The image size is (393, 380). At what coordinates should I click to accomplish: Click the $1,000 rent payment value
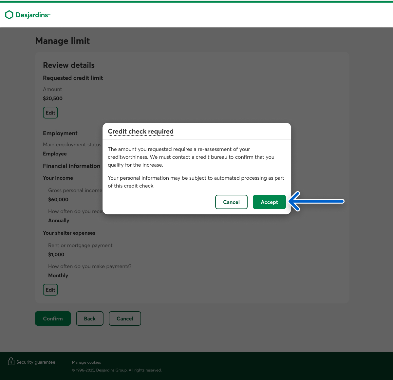click(56, 255)
